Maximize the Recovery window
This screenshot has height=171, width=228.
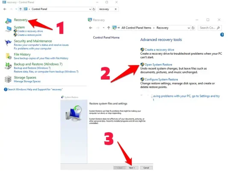pos(208,20)
